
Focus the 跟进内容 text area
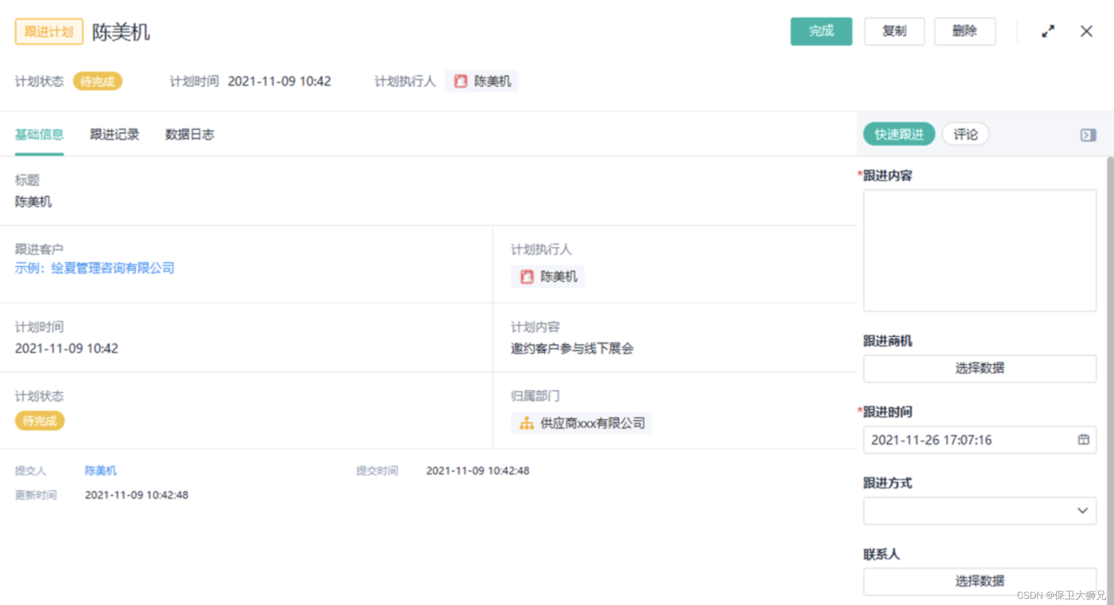980,250
